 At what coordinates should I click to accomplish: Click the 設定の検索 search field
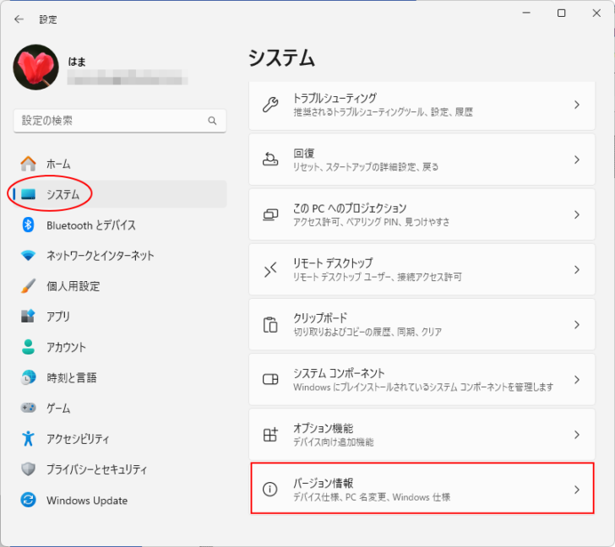point(120,121)
